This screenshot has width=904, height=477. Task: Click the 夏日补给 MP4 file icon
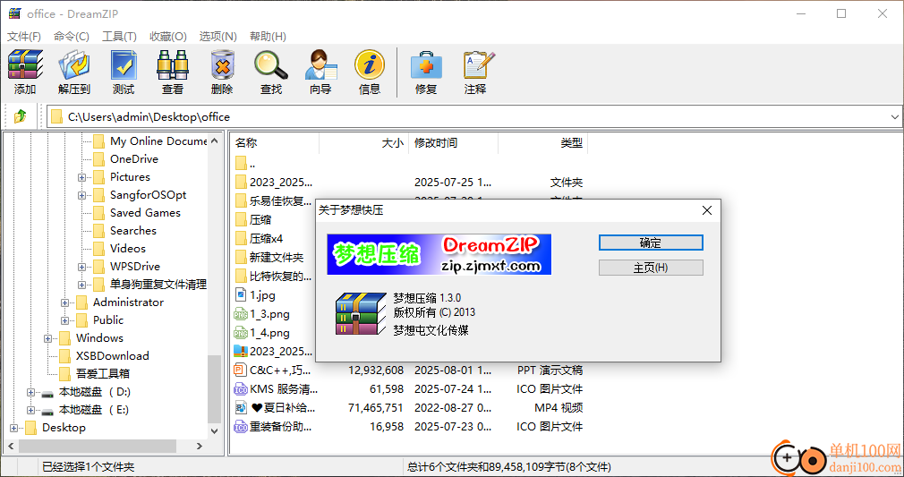[241, 408]
